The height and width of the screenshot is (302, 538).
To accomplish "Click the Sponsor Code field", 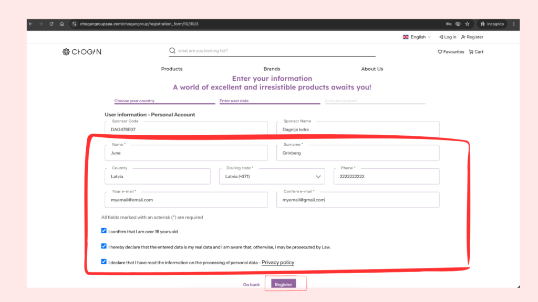I will coord(187,129).
